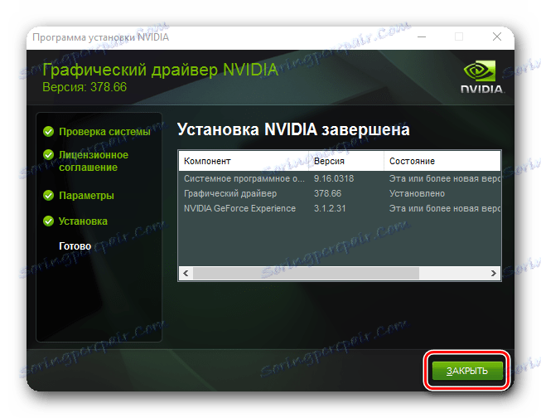Screen dimensions: 541x418
Task: Select the Лицензионное соглашение step
Action: point(94,161)
